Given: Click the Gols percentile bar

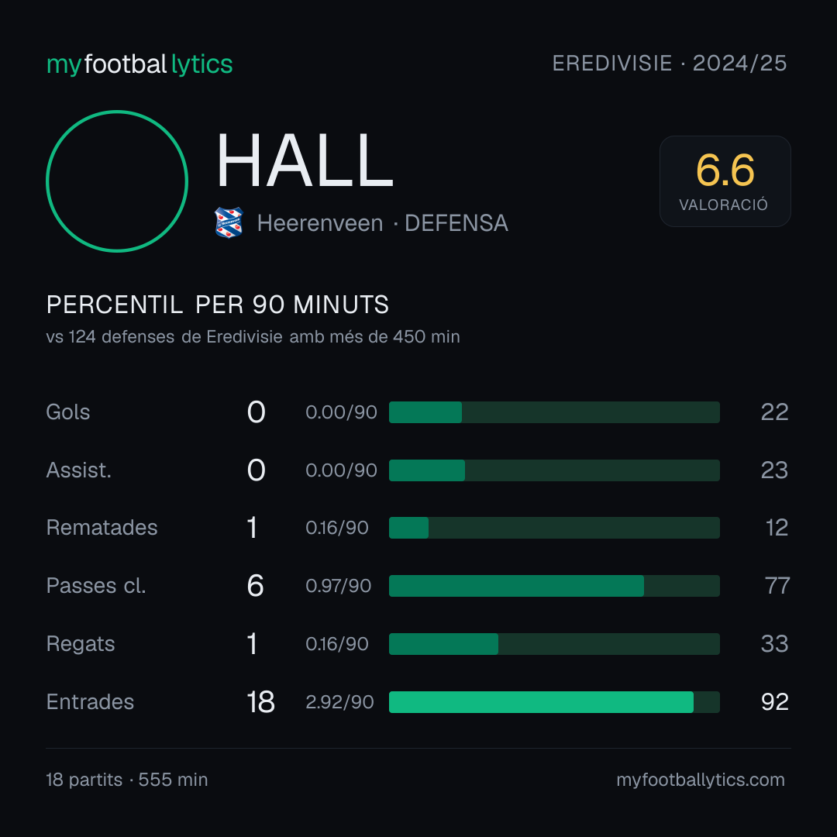Looking at the screenshot, I should [x=554, y=412].
